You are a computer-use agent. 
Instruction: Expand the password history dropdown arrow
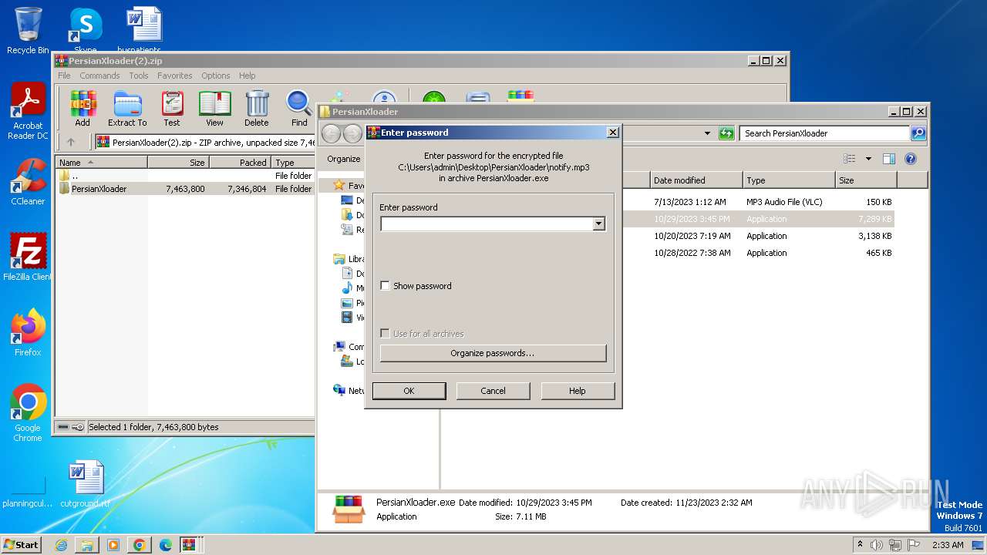pyautogui.click(x=598, y=224)
